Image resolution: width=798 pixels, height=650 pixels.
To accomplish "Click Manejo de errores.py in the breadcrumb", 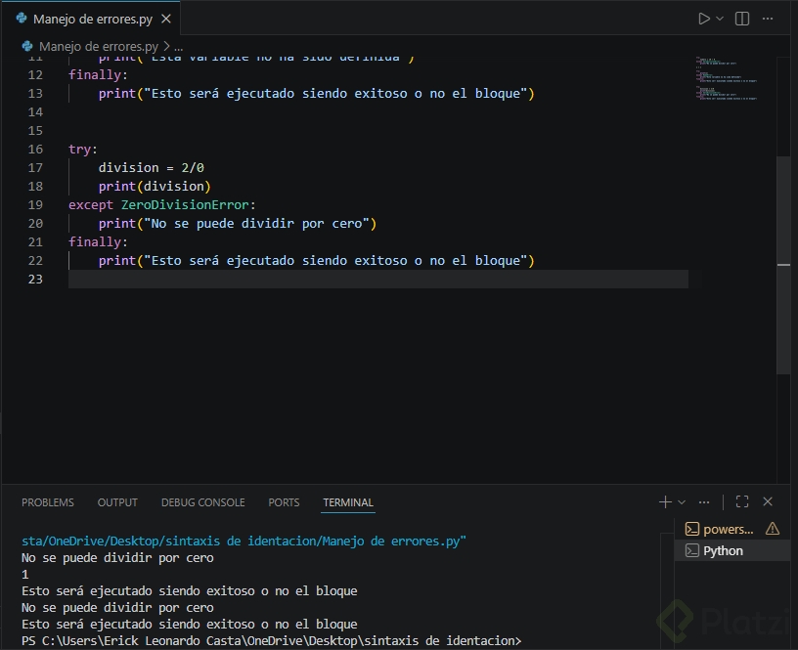I will click(x=98, y=46).
